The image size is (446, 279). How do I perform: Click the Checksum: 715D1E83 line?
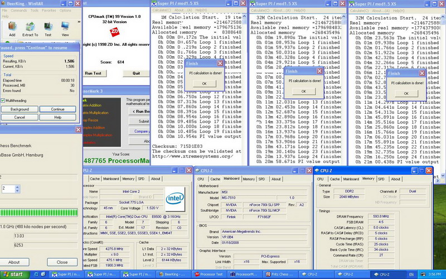click(178, 146)
